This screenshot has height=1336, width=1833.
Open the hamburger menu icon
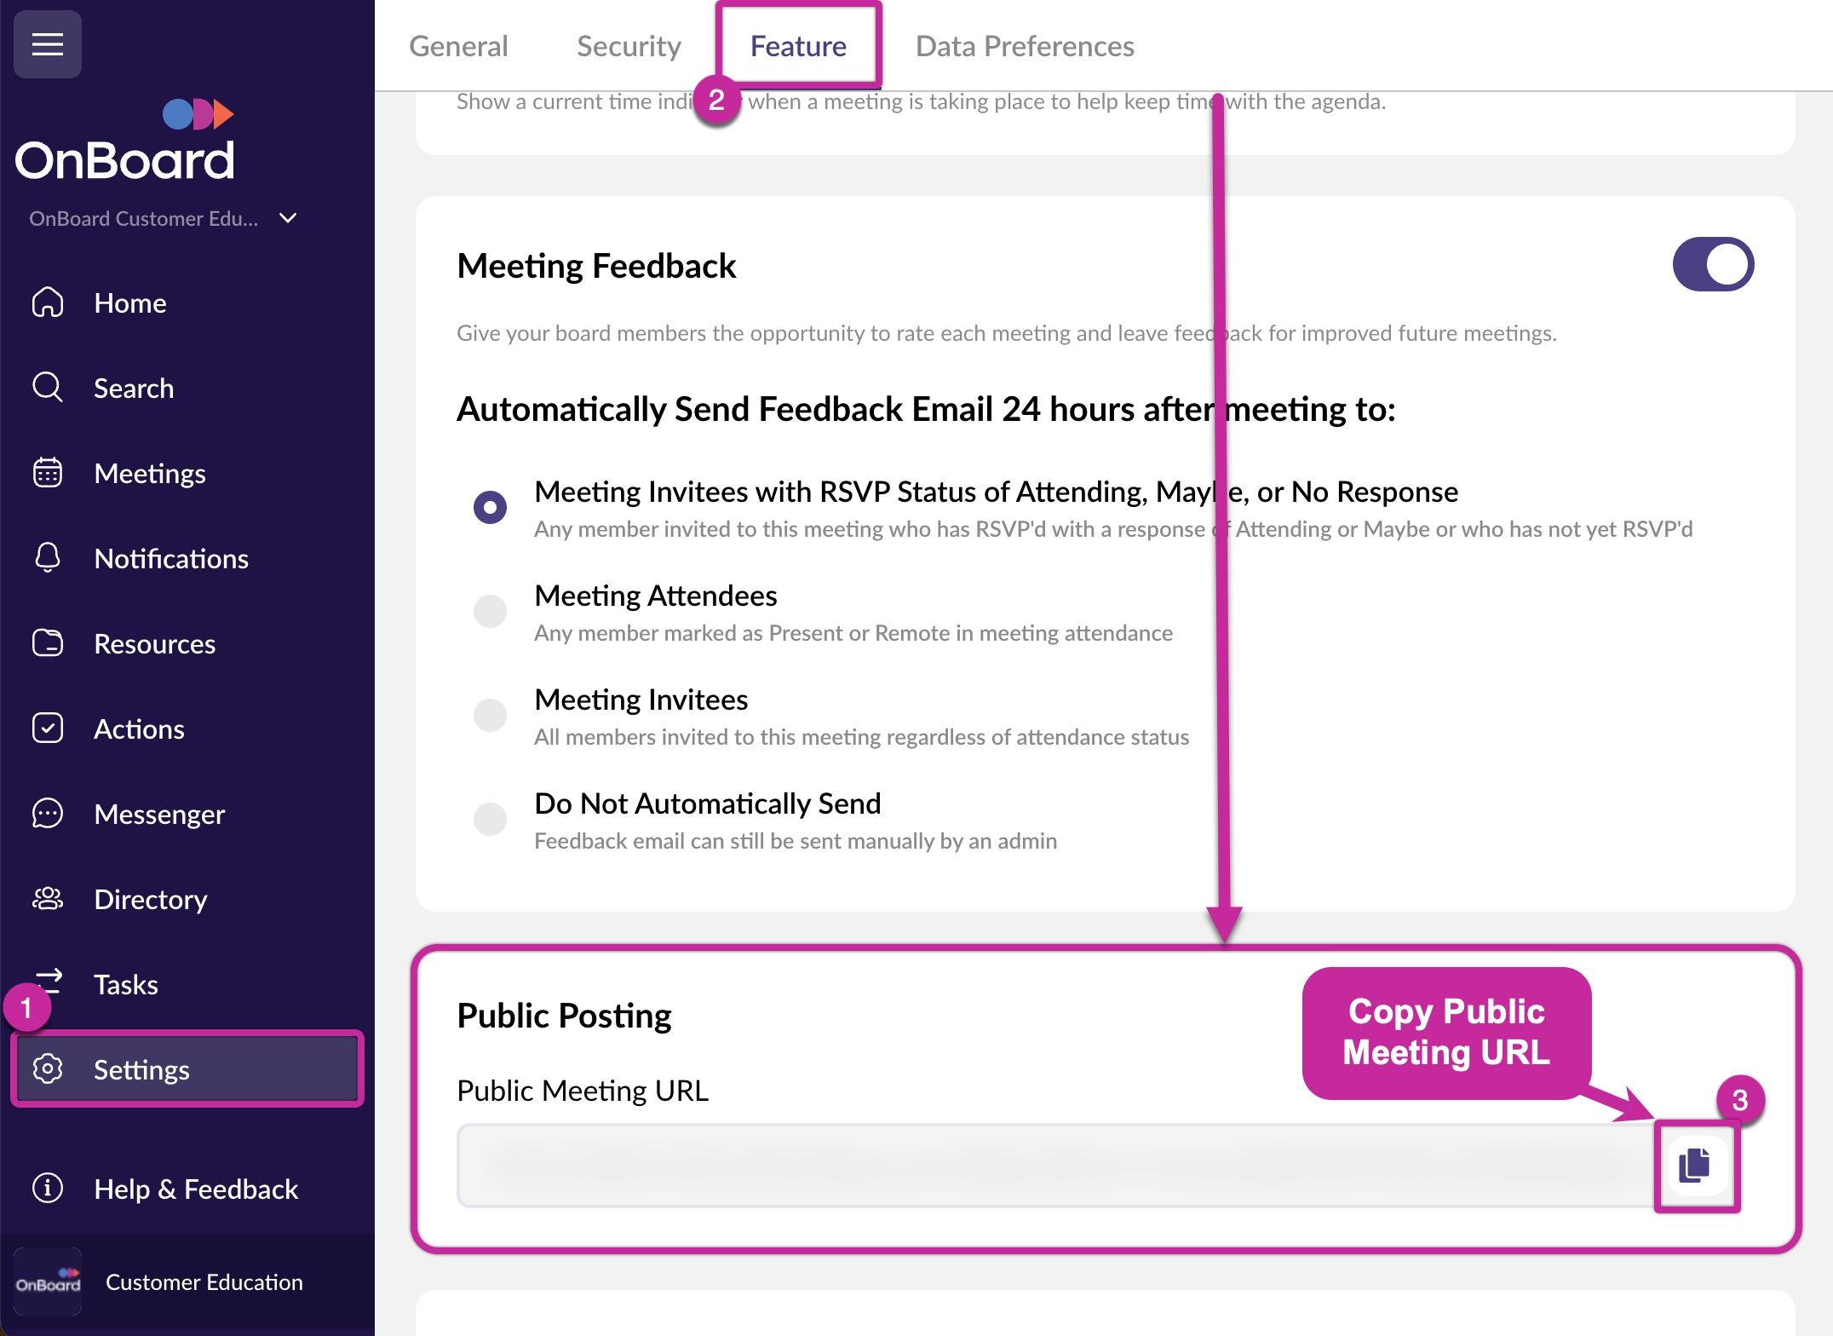pyautogui.click(x=48, y=44)
